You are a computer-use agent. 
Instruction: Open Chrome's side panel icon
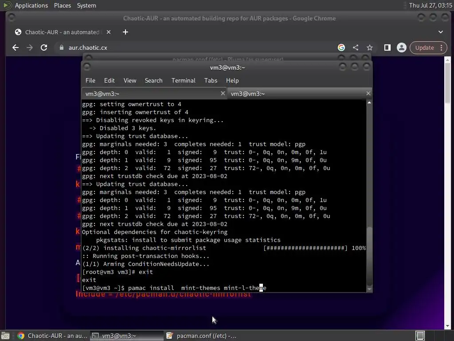coord(387,48)
